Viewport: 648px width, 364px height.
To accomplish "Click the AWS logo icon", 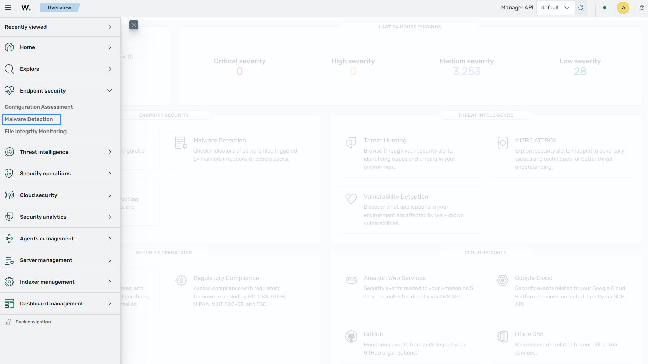I will (351, 280).
